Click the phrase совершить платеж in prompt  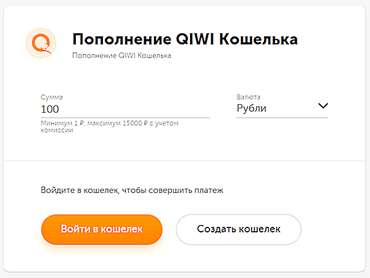tap(186, 190)
